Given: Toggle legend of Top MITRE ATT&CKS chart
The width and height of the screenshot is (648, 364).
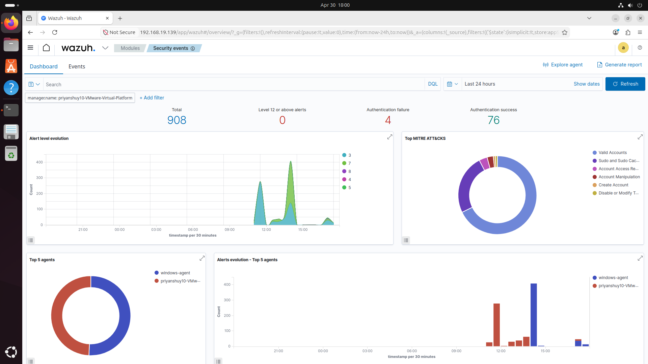Looking at the screenshot, I should tap(406, 240).
